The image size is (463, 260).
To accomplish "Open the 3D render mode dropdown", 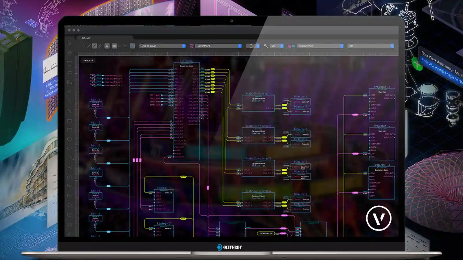I will click(371, 46).
